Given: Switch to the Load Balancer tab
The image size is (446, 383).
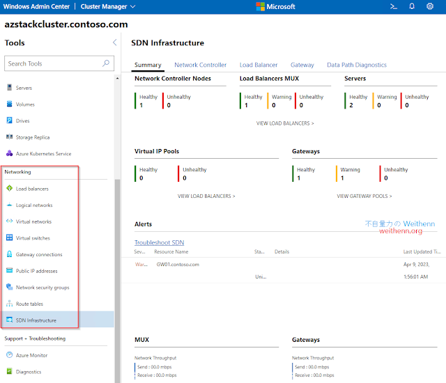Looking at the screenshot, I should (x=259, y=65).
